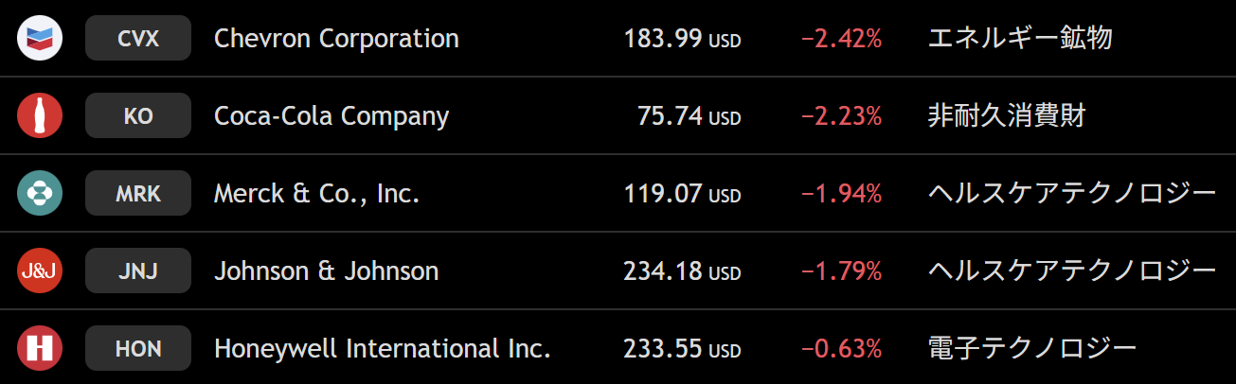
Task: Open the CVX ticker symbol badge
Action: pyautogui.click(x=138, y=39)
